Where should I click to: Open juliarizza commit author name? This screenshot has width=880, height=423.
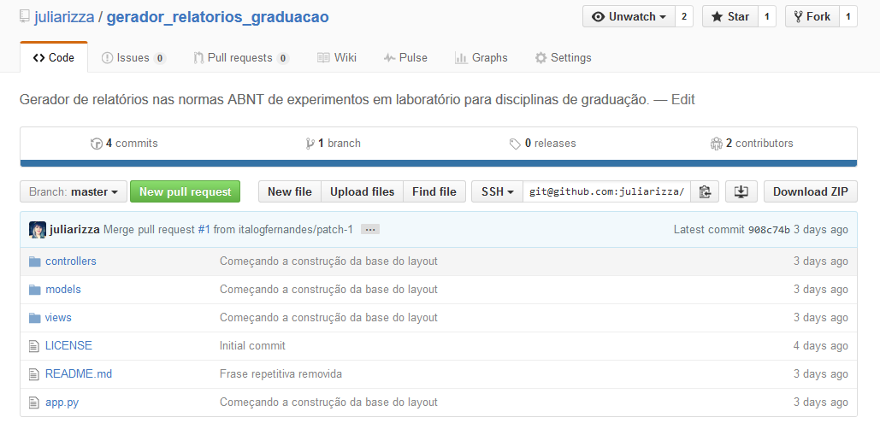(74, 230)
